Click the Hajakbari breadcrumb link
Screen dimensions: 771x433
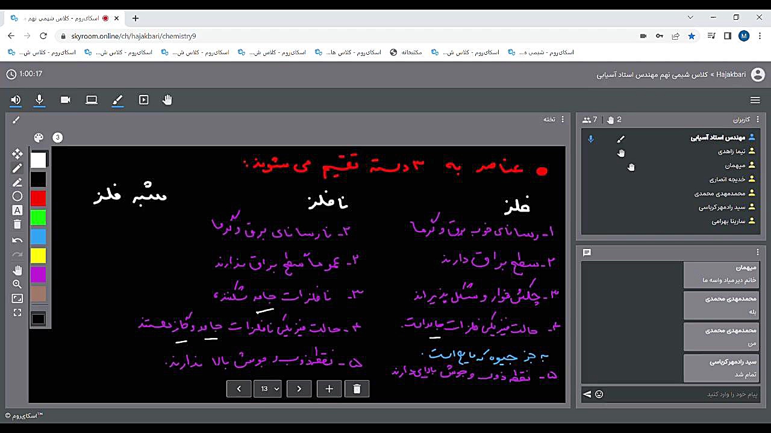[731, 75]
